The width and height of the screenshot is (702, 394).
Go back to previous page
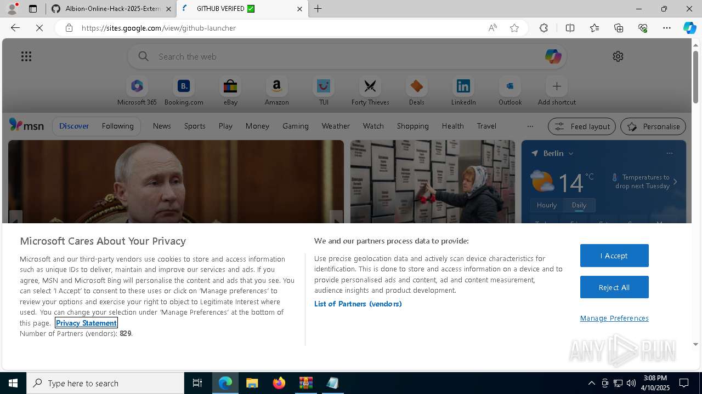15,28
